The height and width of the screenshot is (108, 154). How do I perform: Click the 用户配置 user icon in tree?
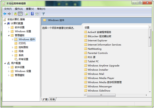9,63
